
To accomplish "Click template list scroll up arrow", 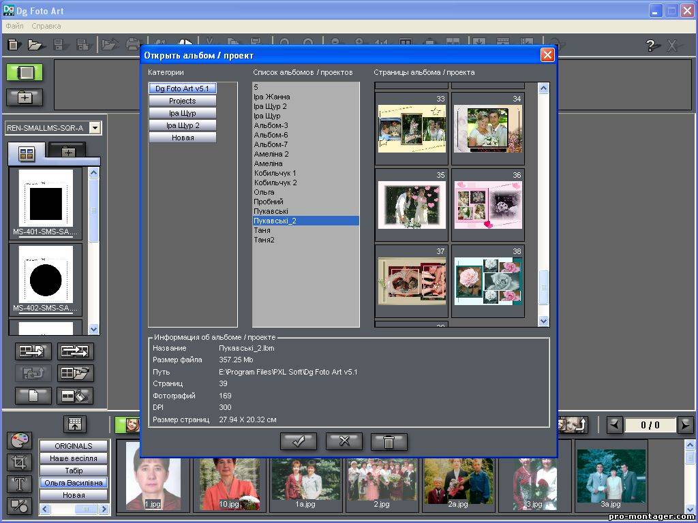I will pyautogui.click(x=93, y=172).
